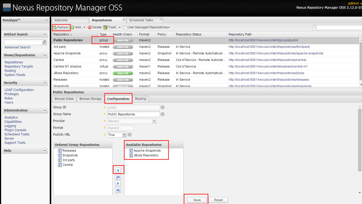
Task: Collapse the Administration section
Action: click(45, 110)
